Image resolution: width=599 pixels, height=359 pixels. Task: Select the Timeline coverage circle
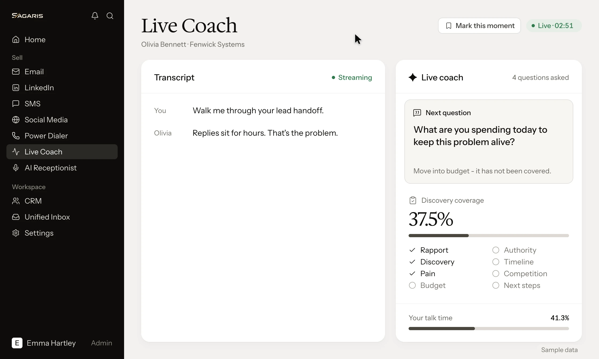[496, 262]
